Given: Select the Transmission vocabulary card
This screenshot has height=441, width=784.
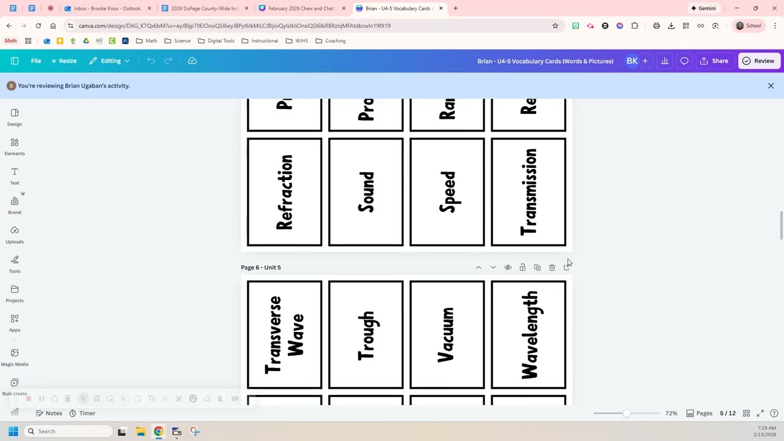Looking at the screenshot, I should tap(529, 192).
